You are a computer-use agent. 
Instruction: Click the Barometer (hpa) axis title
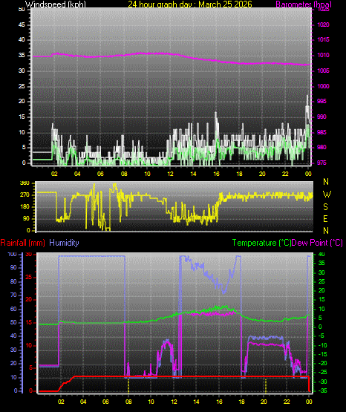coord(304,4)
